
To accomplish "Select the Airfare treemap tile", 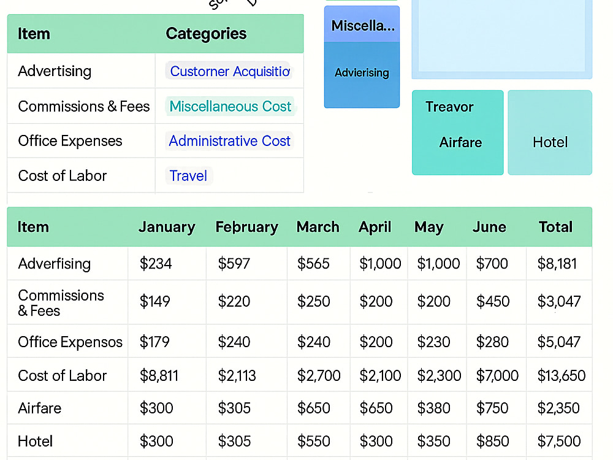I will click(x=458, y=132).
